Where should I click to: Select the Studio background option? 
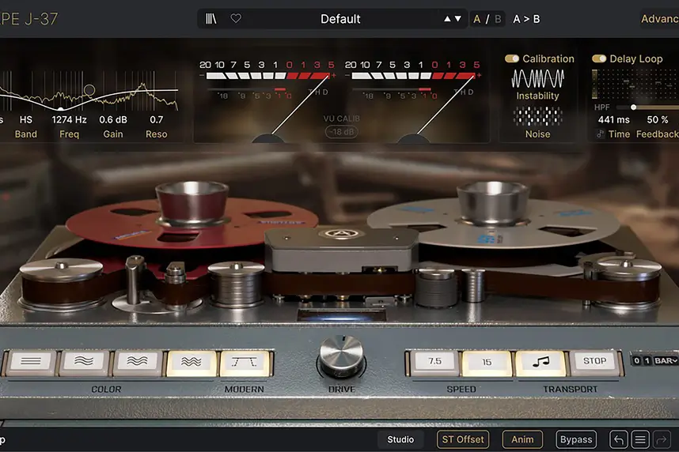pyautogui.click(x=400, y=439)
